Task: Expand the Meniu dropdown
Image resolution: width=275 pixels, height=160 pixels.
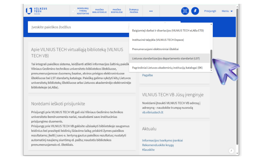Action: click(x=227, y=11)
